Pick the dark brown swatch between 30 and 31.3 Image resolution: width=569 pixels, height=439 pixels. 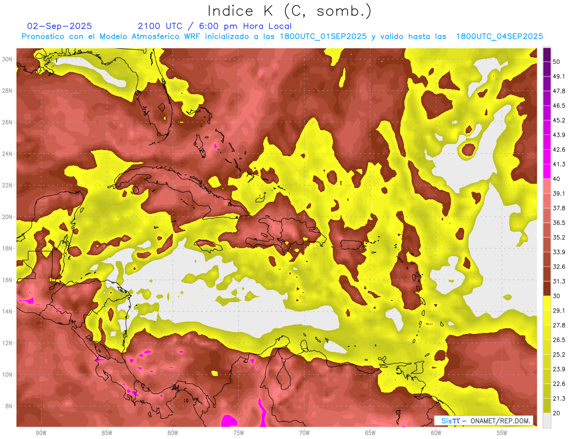click(547, 288)
